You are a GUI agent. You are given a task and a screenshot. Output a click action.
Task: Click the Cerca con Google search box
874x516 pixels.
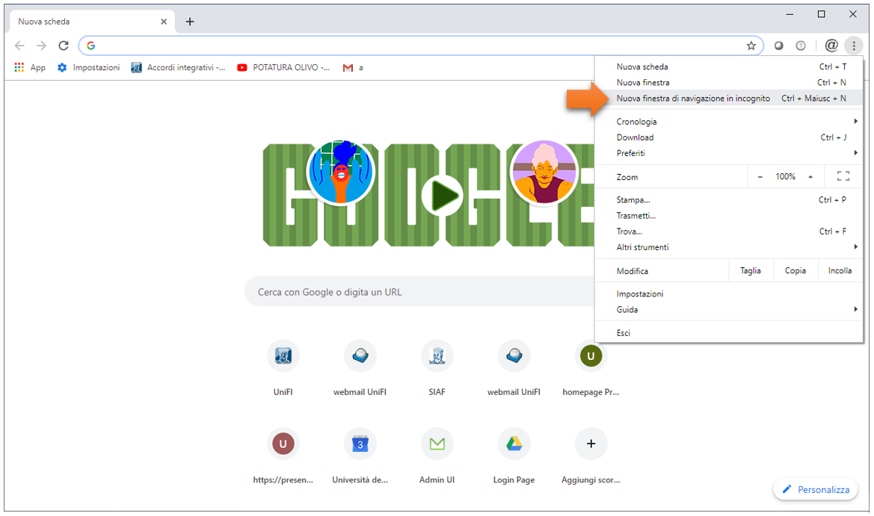coord(419,292)
